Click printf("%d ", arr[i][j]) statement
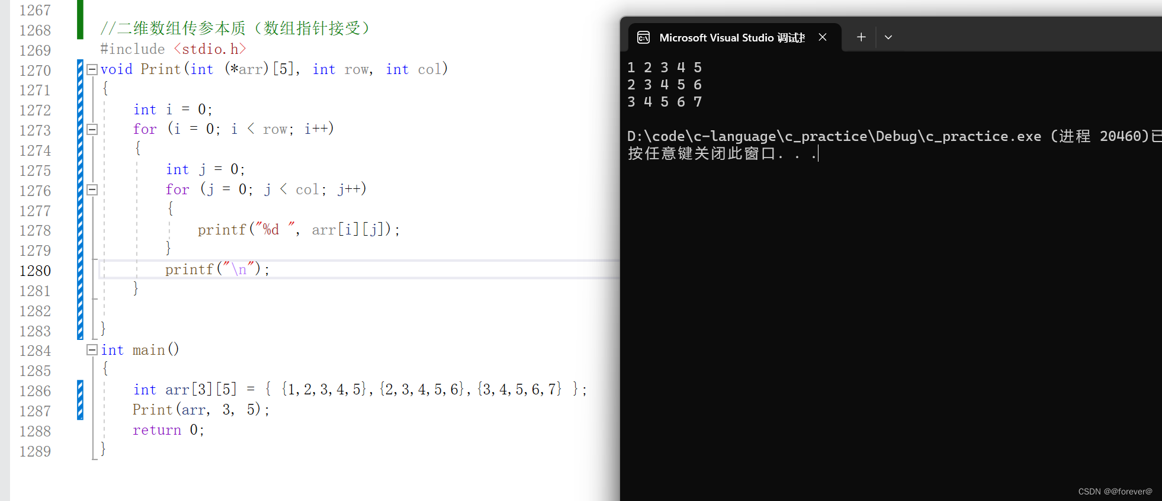This screenshot has height=501, width=1162. [299, 230]
